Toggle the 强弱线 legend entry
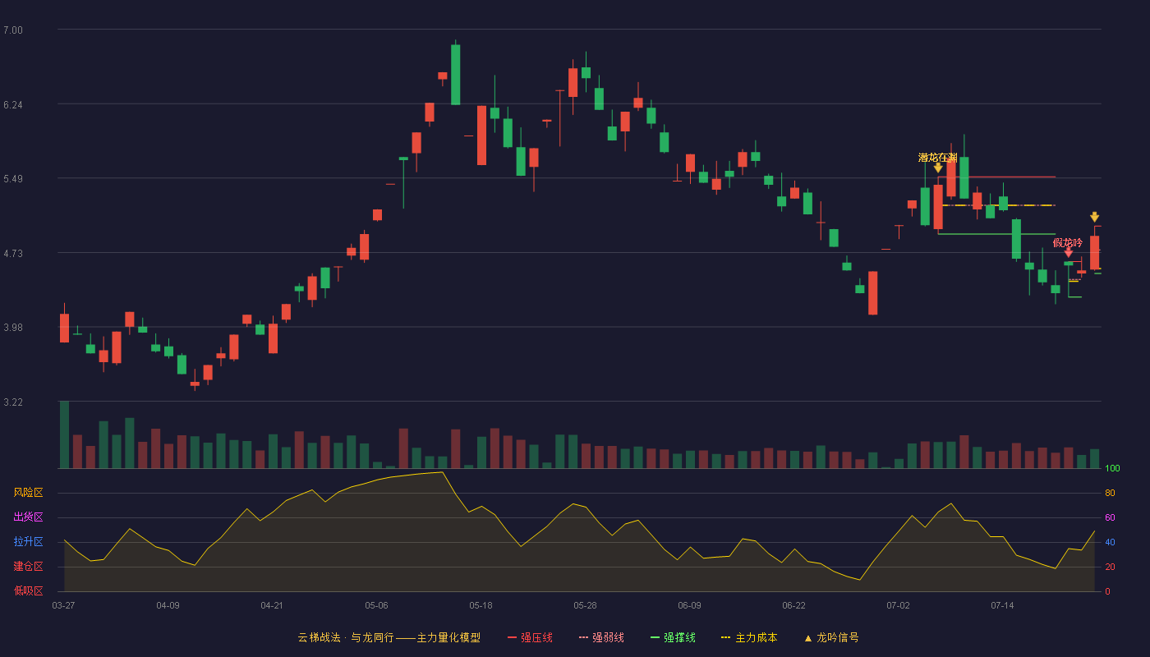 coord(601,637)
